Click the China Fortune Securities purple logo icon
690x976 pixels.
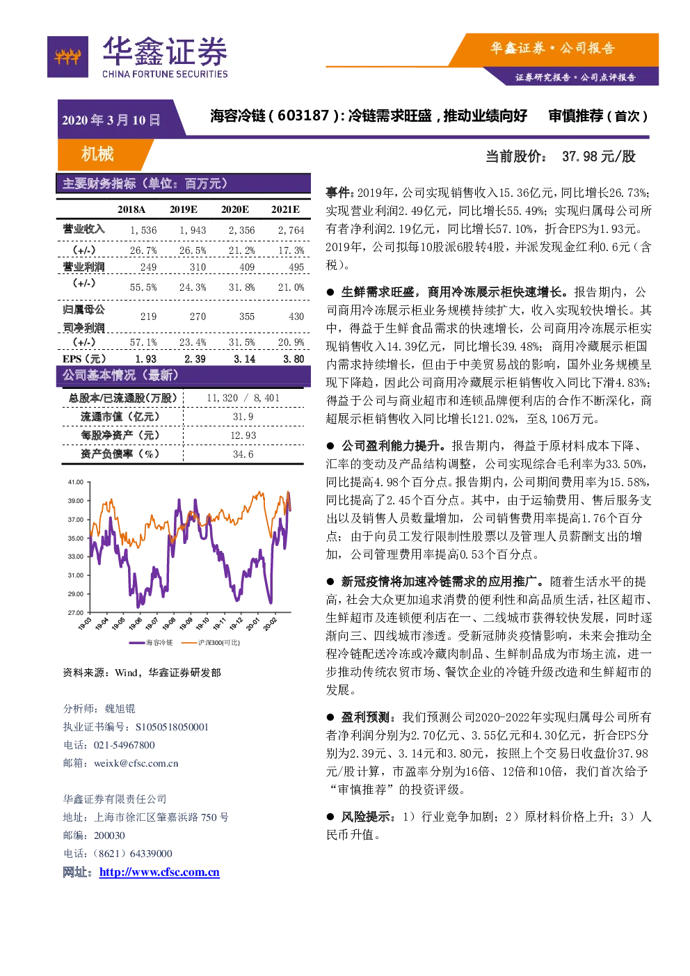pos(67,56)
